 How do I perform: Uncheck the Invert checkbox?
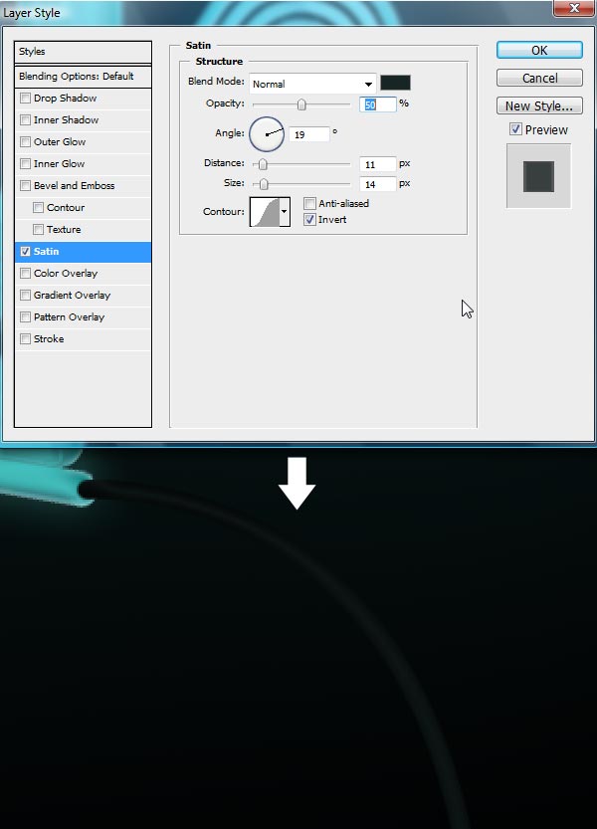tap(309, 219)
